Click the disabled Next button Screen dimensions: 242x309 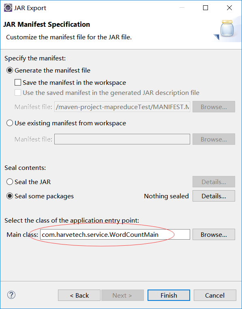(x=122, y=295)
